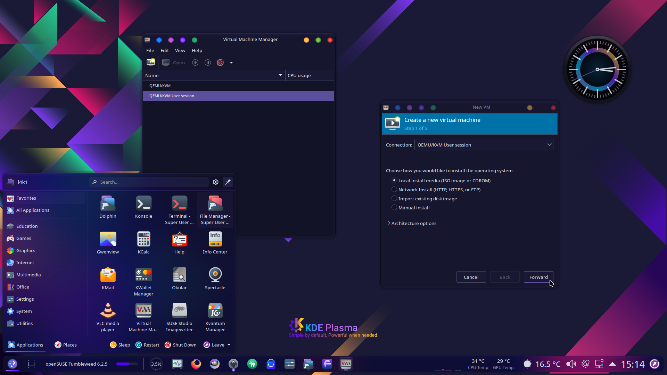Click the Shut Down button
This screenshot has width=667, height=375.
[180, 345]
